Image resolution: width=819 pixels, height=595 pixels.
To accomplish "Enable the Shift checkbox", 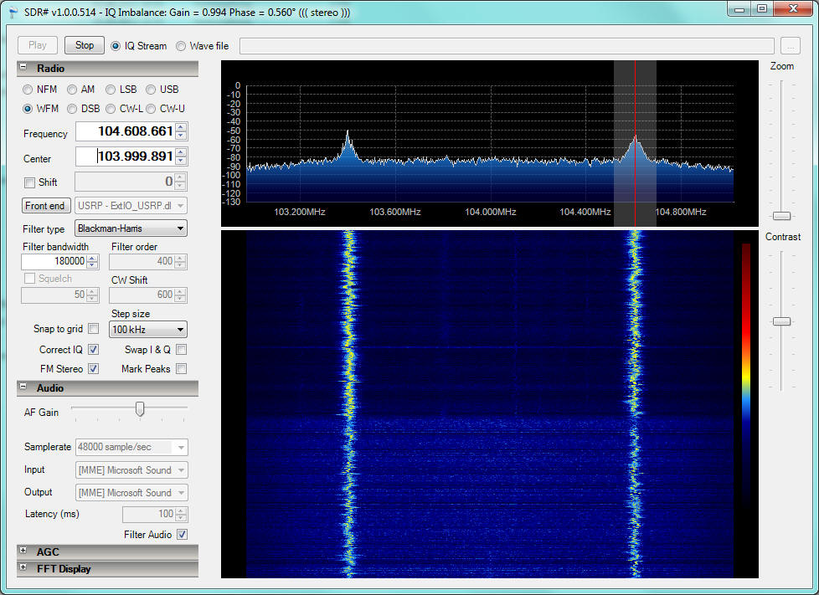I will click(30, 182).
